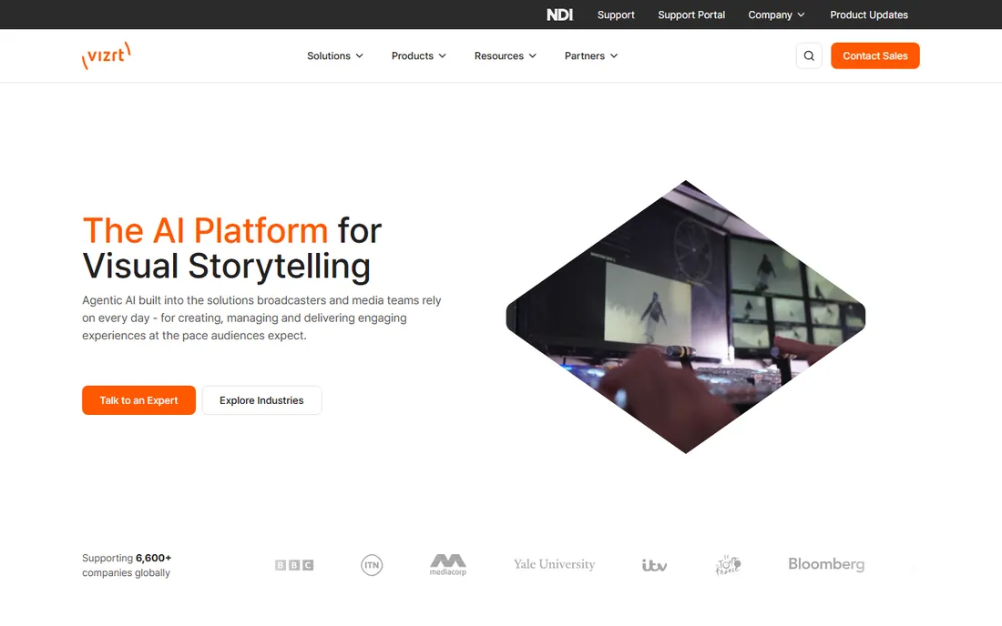Click the ITN logo
The image size is (1002, 626).
(x=372, y=565)
